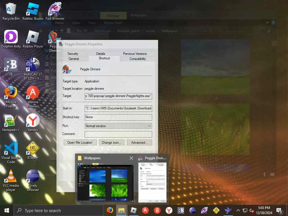Switch to the Security tab
Viewport: 288px width, 216px height.
tap(73, 54)
